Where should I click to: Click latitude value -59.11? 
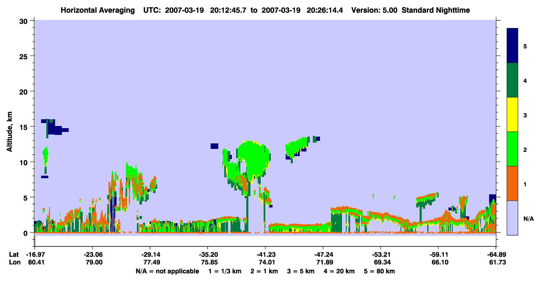(x=438, y=255)
